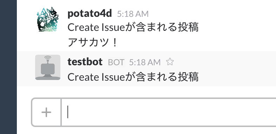This screenshot has width=276, height=134.
Task: Click potato4d's 5:18 AM timestamp
Action: 133,14
